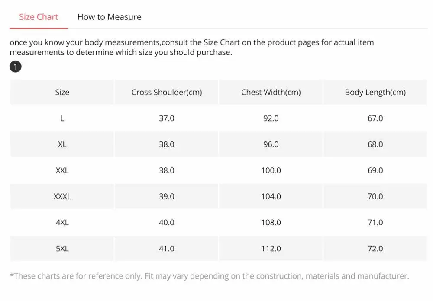433x301 pixels.
Task: Open the How to Measure tab
Action: pos(109,17)
